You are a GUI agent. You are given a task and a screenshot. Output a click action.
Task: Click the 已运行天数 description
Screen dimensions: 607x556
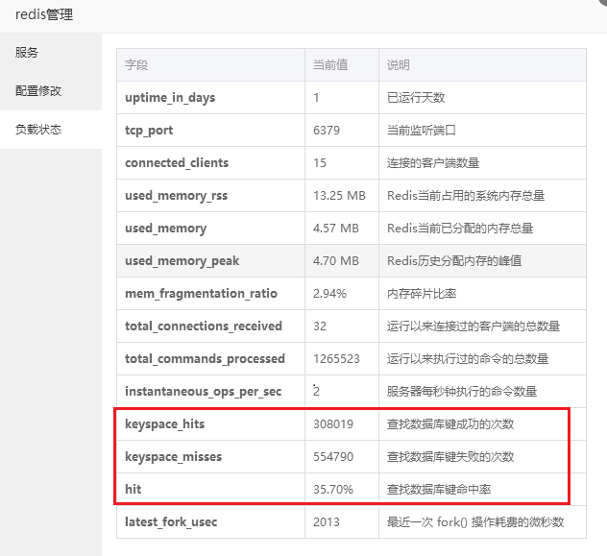point(416,98)
